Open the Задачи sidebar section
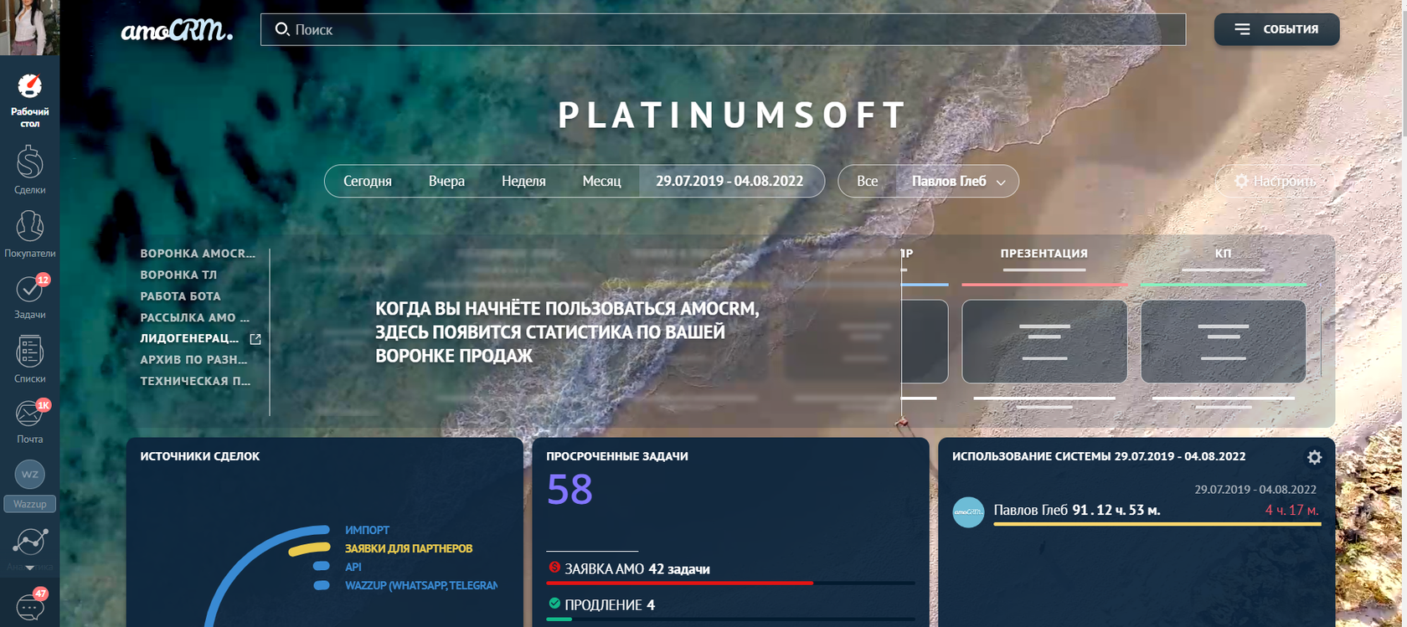The width and height of the screenshot is (1407, 627). [29, 290]
